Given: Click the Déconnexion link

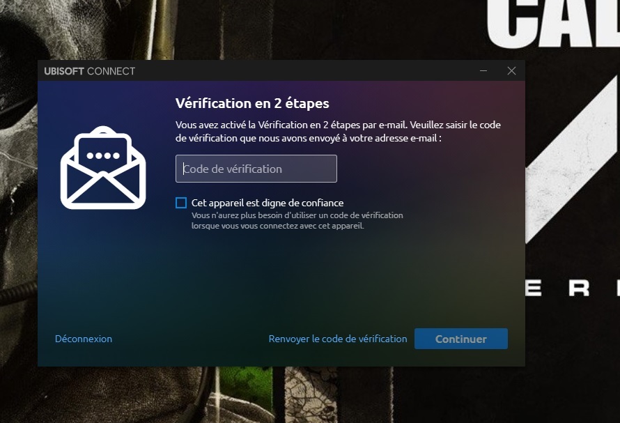Looking at the screenshot, I should point(84,339).
